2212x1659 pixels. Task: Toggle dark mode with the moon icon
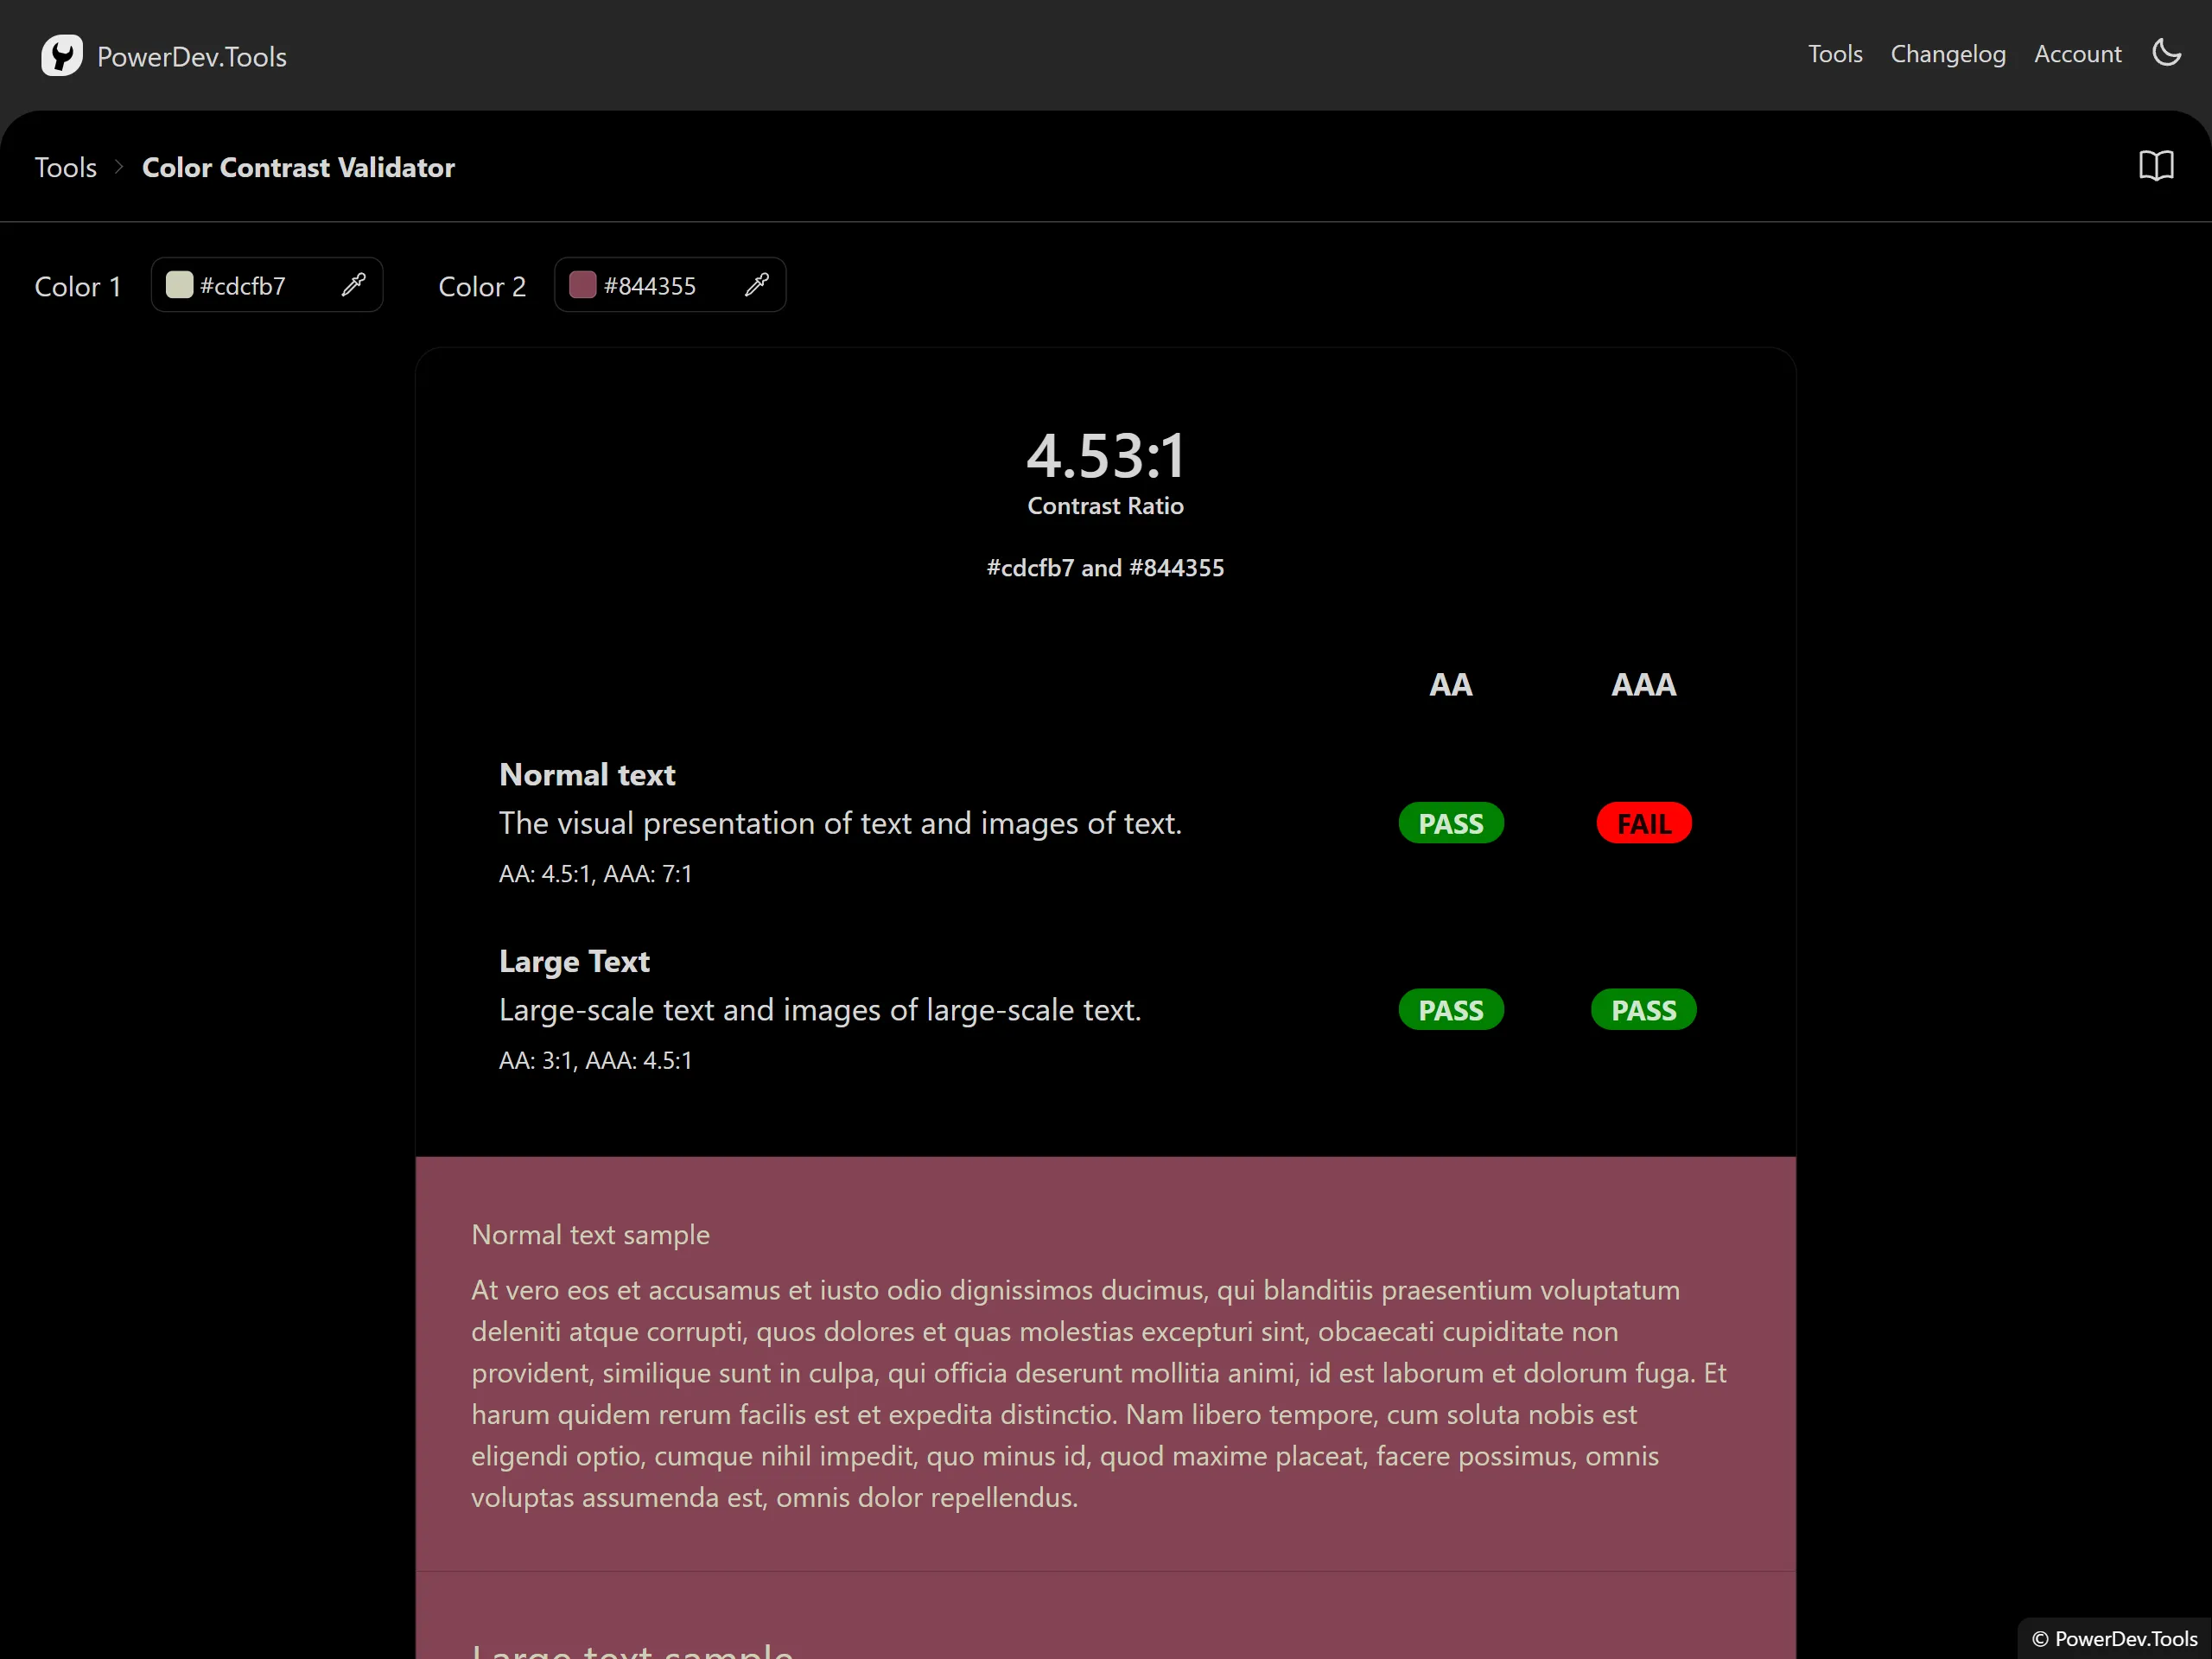click(x=2166, y=53)
